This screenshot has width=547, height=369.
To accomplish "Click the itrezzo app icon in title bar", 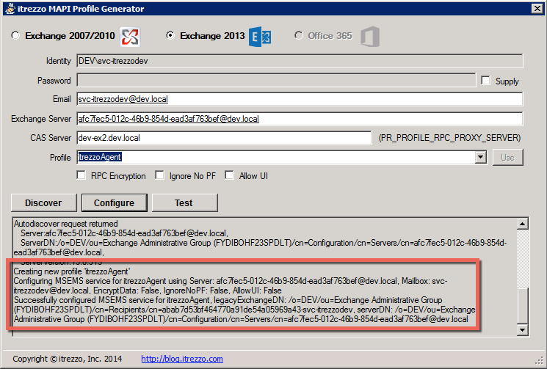I will click(x=10, y=8).
